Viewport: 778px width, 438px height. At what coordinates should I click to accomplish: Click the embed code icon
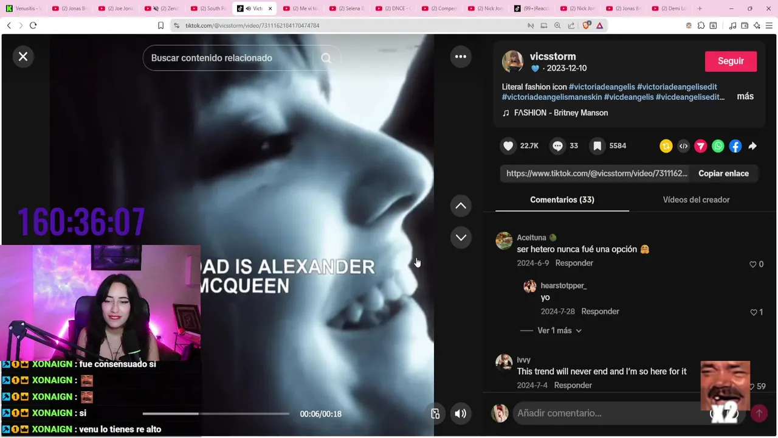tap(683, 146)
